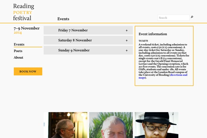
Task: Click the TICKETS subheading
Action: pos(143,41)
